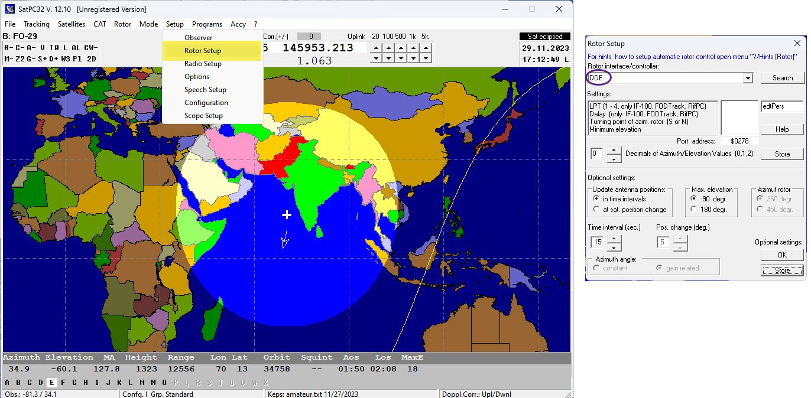The height and width of the screenshot is (398, 811).
Task: Open the Satellites menu
Action: point(72,24)
